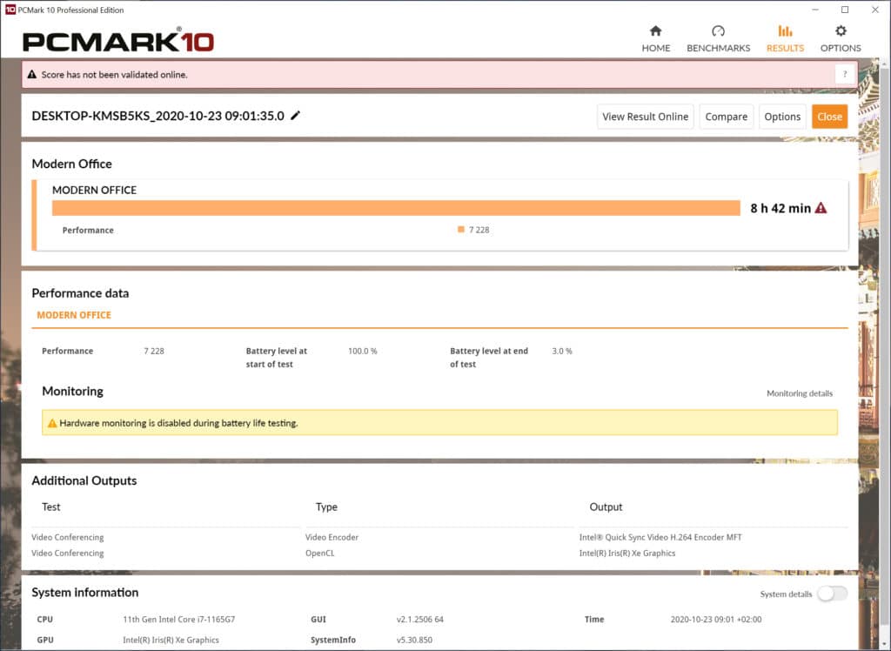Open the result Options button
Screen dimensions: 891x651
(782, 117)
